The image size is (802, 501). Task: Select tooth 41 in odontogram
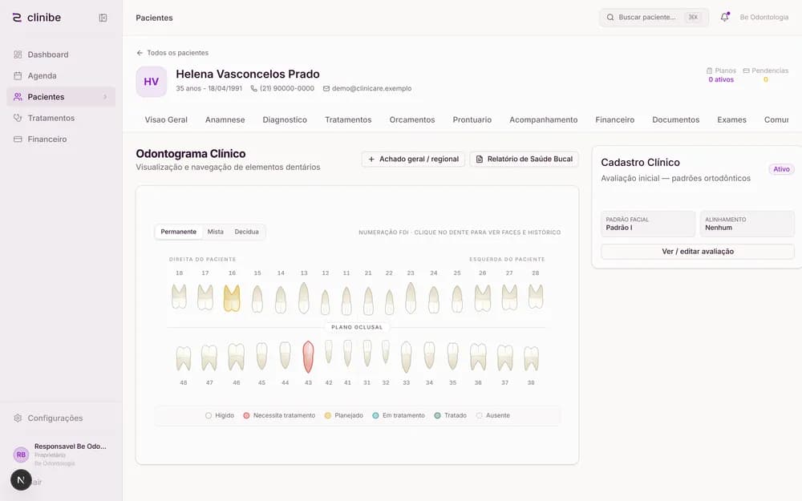347,354
